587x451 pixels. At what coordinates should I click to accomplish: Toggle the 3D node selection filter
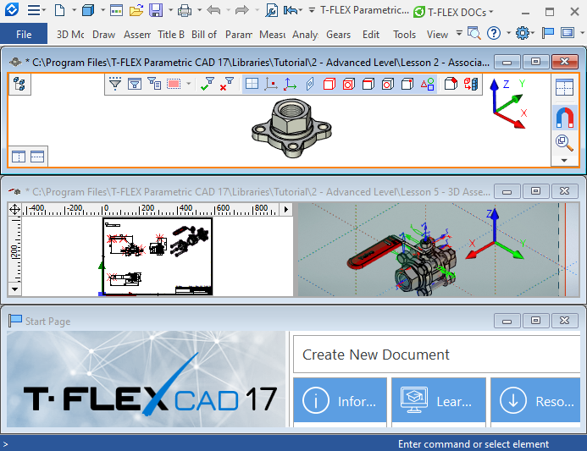[x=271, y=84]
